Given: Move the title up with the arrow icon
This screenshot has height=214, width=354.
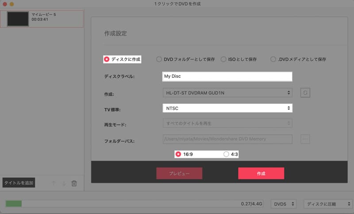Looking at the screenshot, I should pyautogui.click(x=54, y=183).
